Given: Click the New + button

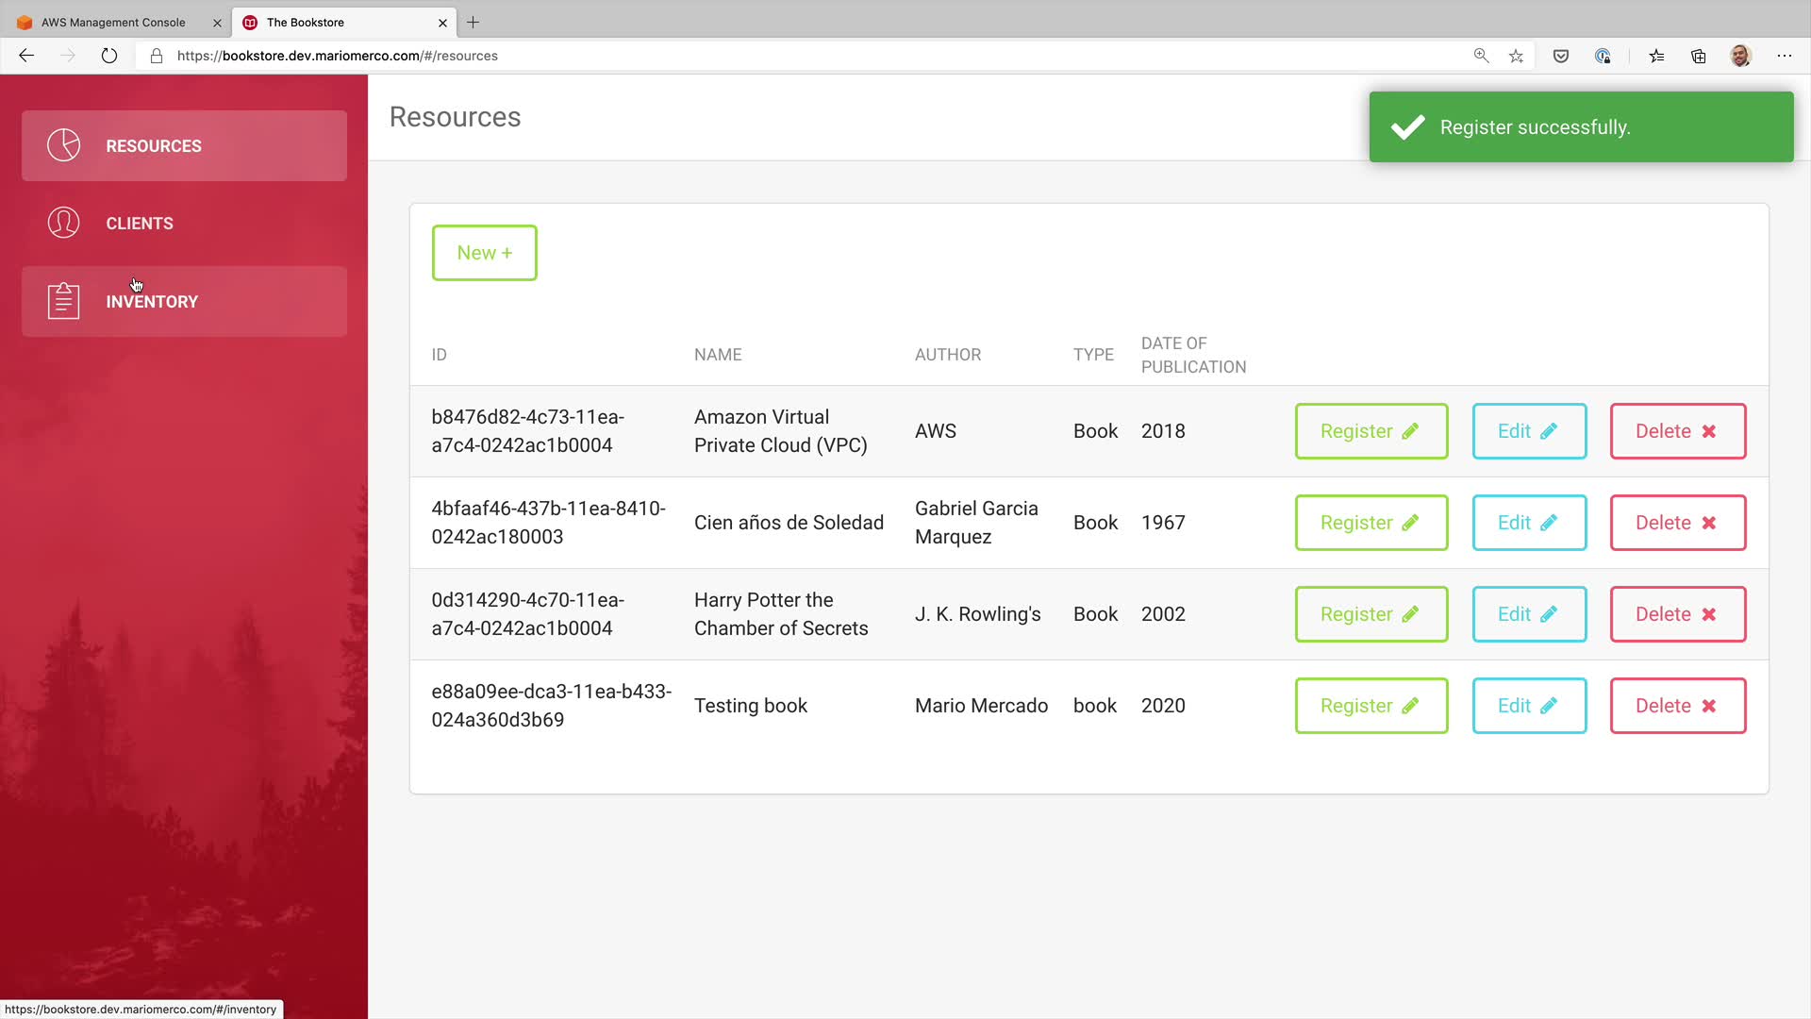Looking at the screenshot, I should pos(484,252).
